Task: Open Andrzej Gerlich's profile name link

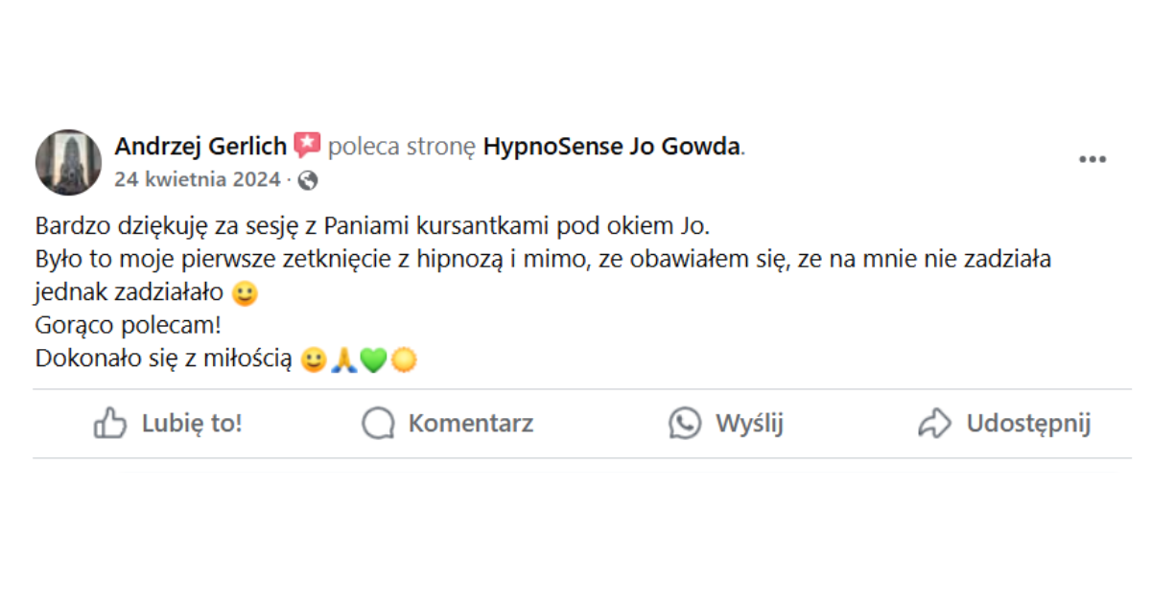Action: pos(200,147)
